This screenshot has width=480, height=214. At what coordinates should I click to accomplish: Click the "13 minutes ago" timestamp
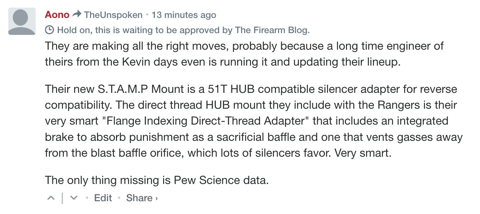184,15
